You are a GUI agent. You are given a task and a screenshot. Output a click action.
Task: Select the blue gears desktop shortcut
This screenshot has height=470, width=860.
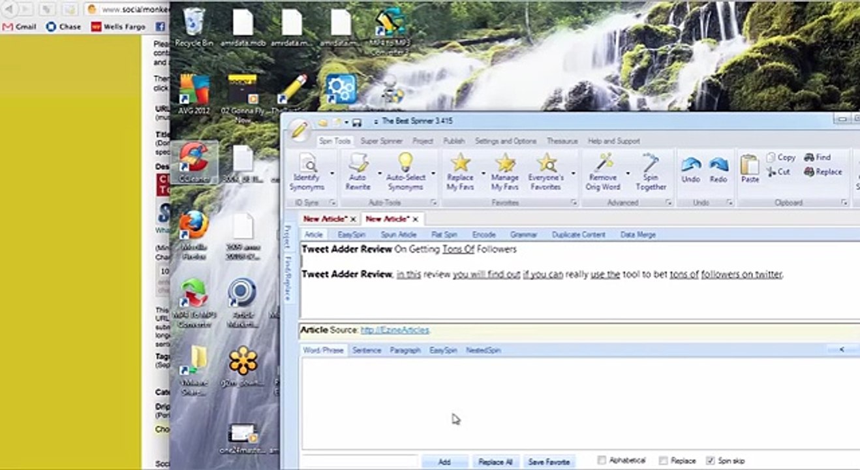click(340, 90)
